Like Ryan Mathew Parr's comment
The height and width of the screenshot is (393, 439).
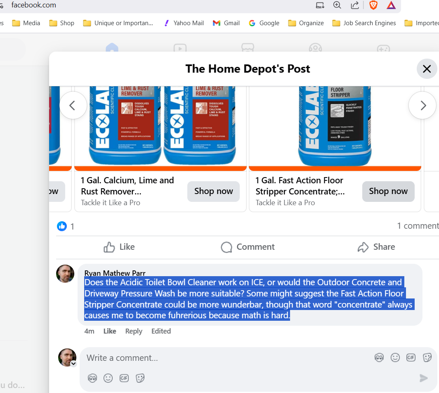point(110,331)
